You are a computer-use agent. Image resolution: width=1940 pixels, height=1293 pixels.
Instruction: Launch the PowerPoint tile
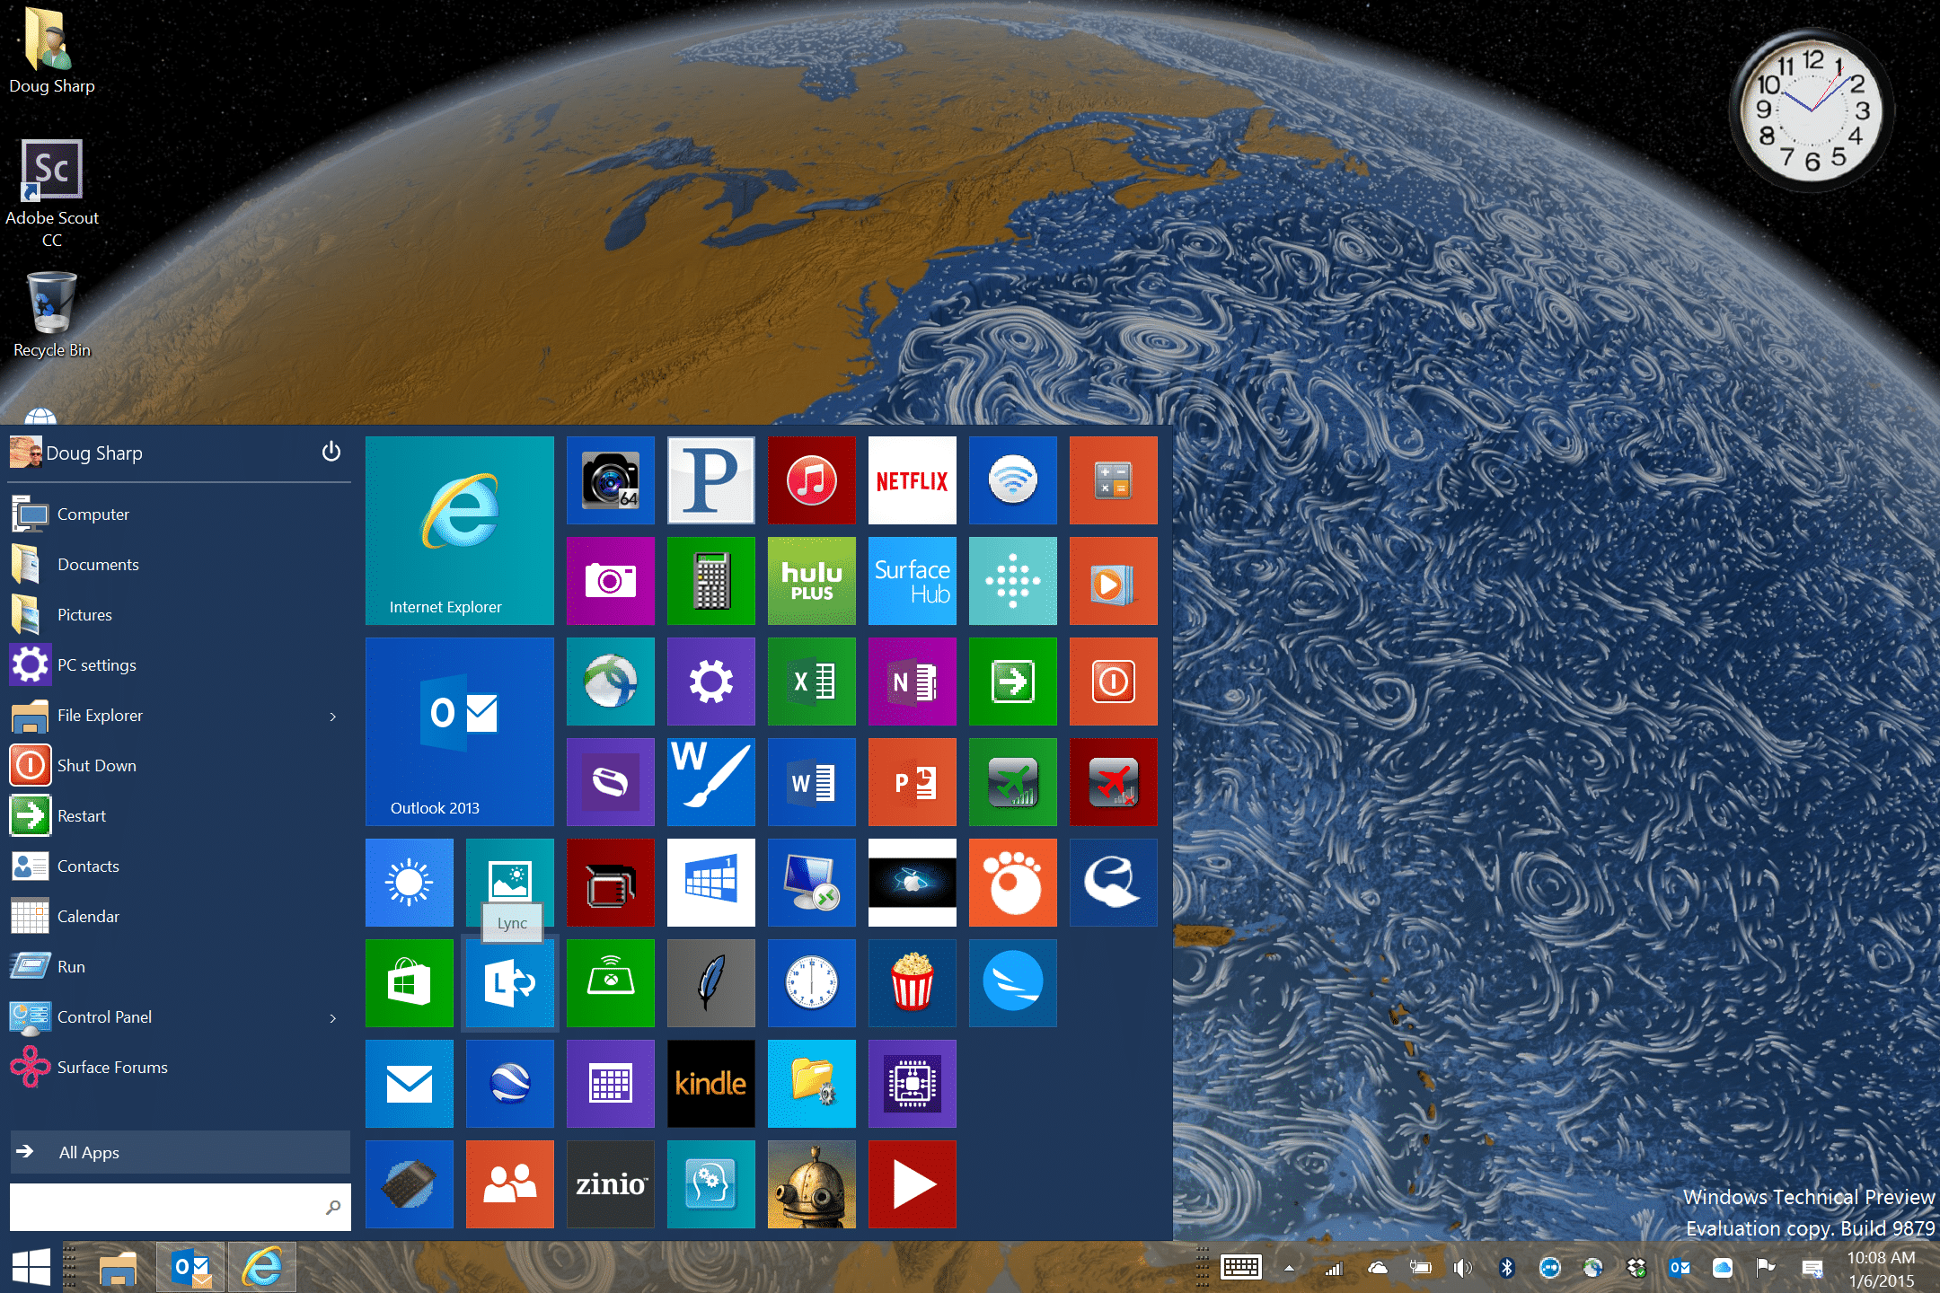(913, 782)
